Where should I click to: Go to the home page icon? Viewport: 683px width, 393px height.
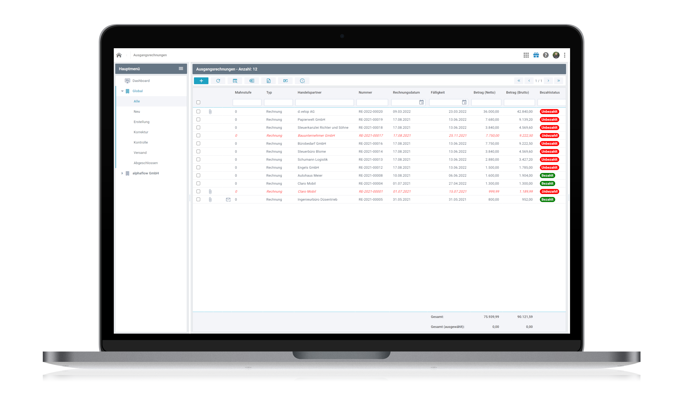(119, 55)
